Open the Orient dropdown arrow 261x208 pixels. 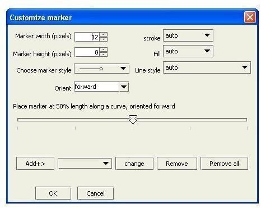pos(124,87)
